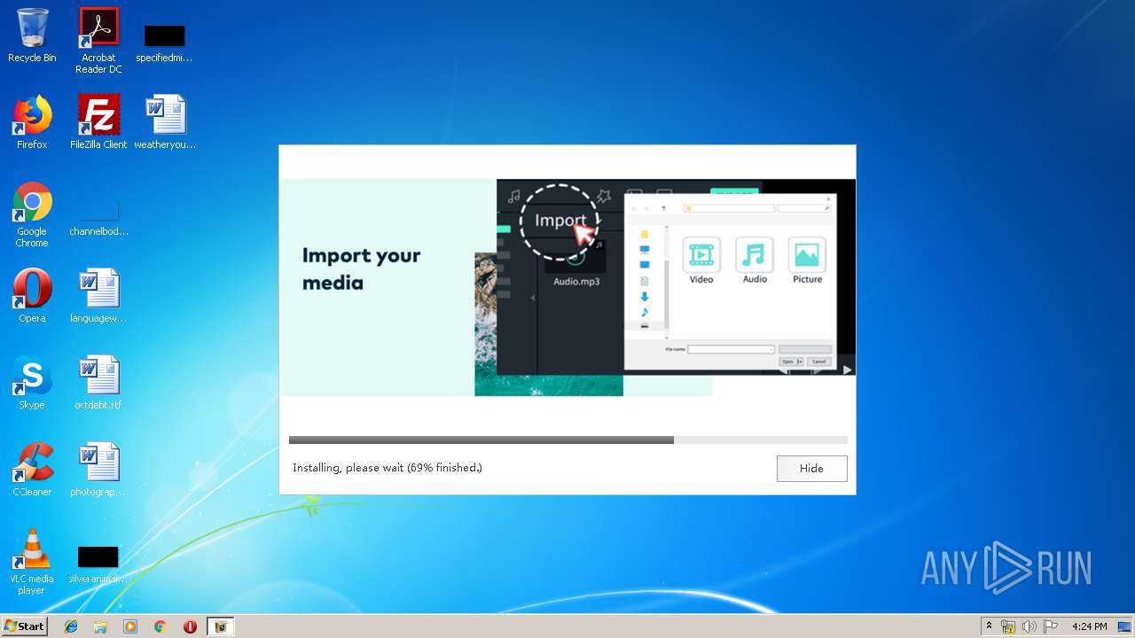Click the installation progress bar

[x=567, y=440]
